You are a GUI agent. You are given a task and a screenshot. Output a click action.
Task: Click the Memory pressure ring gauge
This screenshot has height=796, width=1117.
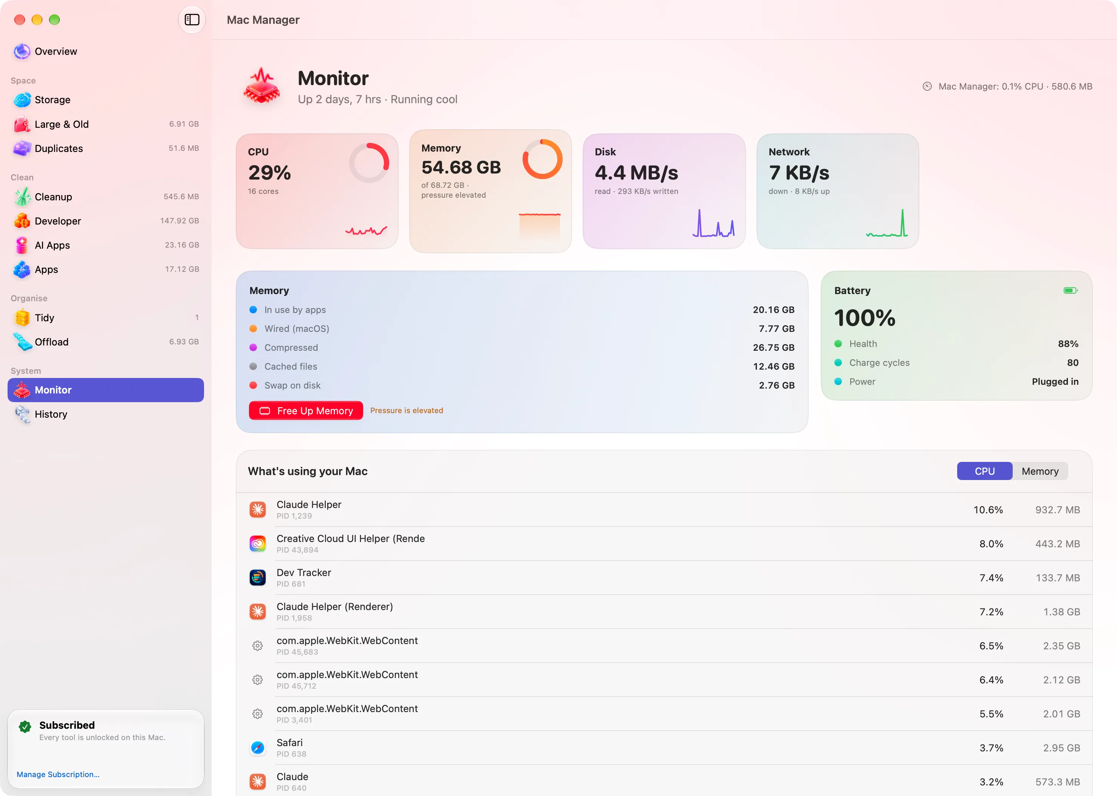point(542,159)
